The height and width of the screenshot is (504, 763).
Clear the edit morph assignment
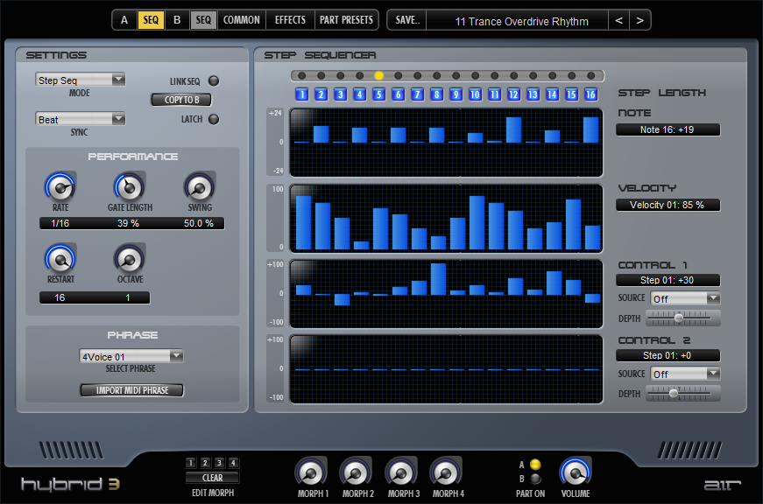coord(212,478)
